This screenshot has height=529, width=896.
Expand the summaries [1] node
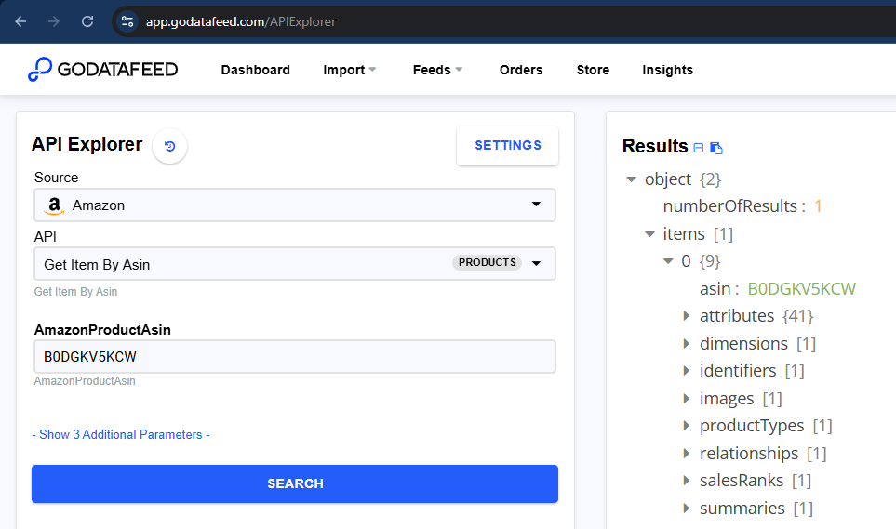(x=687, y=508)
